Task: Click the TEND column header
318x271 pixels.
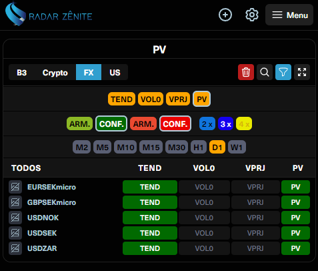Action: (150, 168)
